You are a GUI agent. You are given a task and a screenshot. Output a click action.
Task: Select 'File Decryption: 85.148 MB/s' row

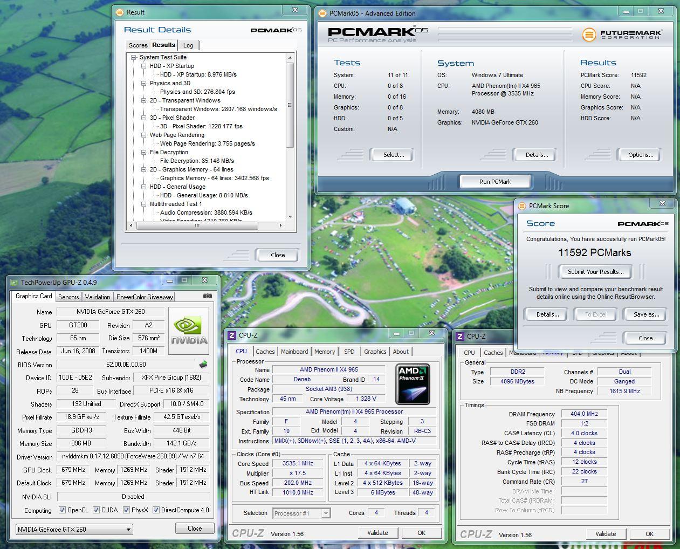pos(197,161)
